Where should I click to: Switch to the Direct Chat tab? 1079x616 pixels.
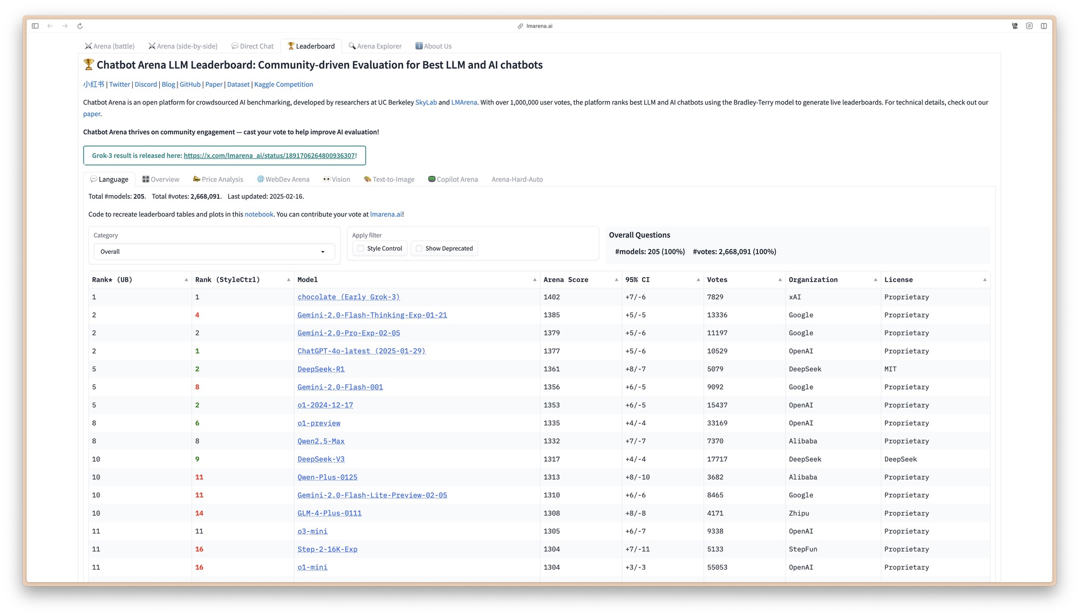252,46
